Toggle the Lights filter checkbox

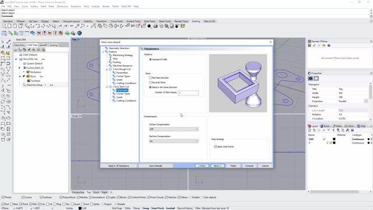pos(108,197)
